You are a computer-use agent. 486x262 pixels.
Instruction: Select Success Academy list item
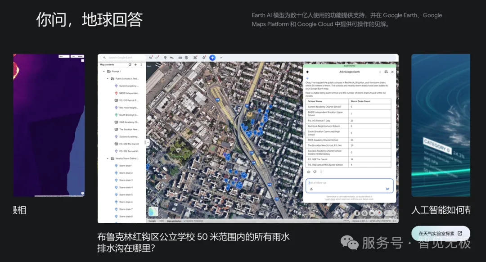point(122,137)
